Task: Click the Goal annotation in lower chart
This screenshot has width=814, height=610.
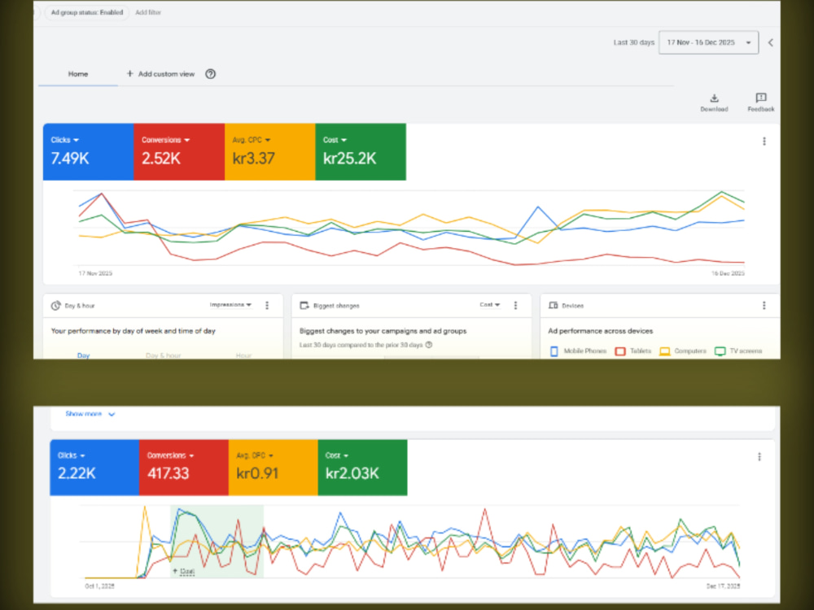Action: coord(184,571)
